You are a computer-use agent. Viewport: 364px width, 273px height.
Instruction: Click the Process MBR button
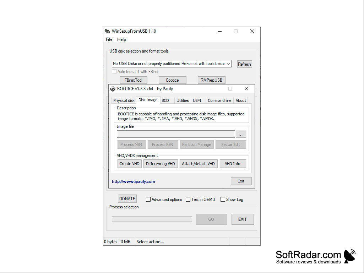click(131, 144)
